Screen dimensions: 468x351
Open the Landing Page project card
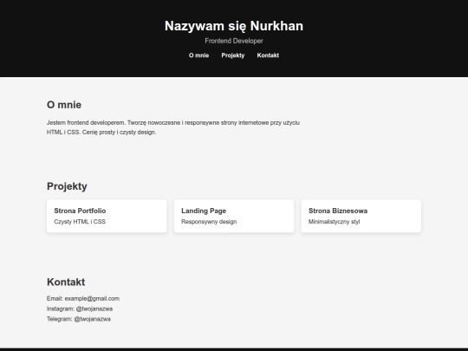click(x=234, y=216)
